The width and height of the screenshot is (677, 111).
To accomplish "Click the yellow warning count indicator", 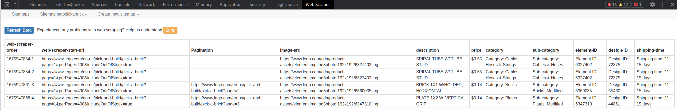I will [623, 4].
